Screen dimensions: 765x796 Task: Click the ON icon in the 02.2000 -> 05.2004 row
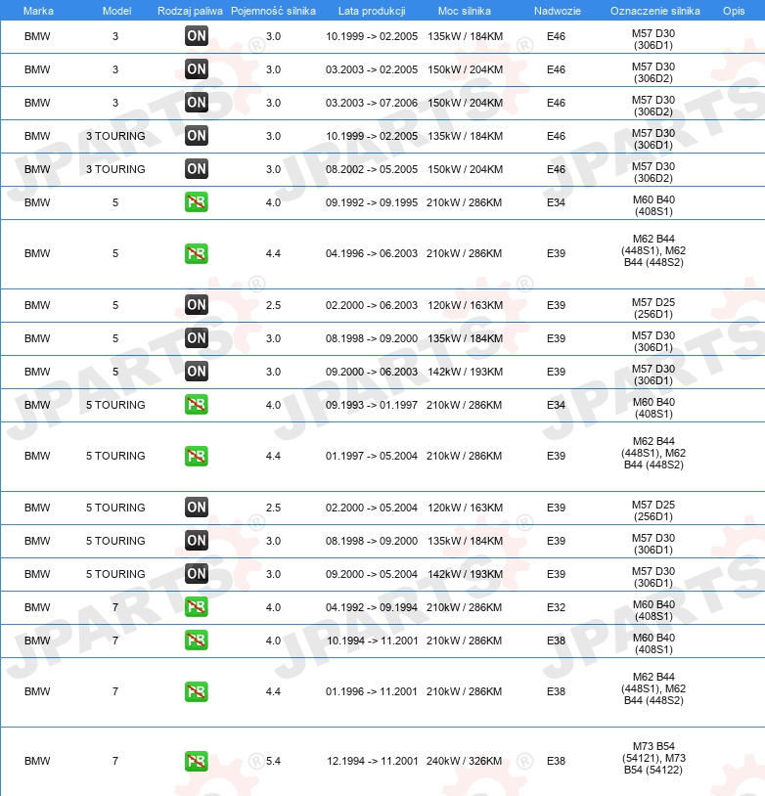(x=196, y=508)
